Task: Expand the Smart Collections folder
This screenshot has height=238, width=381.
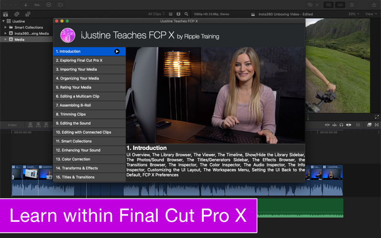Action: click(x=5, y=27)
